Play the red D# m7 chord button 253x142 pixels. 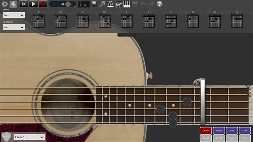206,130
